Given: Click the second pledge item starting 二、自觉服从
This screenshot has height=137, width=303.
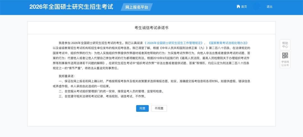Looking at the screenshot, I should (111, 91).
